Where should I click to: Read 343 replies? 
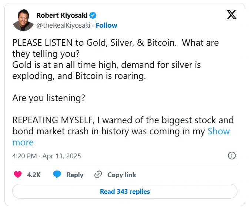pos(125,192)
